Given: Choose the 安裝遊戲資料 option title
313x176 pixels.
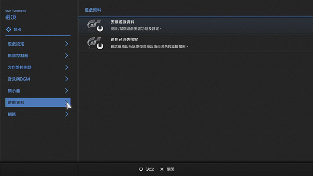Looking at the screenshot, I should pyautogui.click(x=123, y=22).
